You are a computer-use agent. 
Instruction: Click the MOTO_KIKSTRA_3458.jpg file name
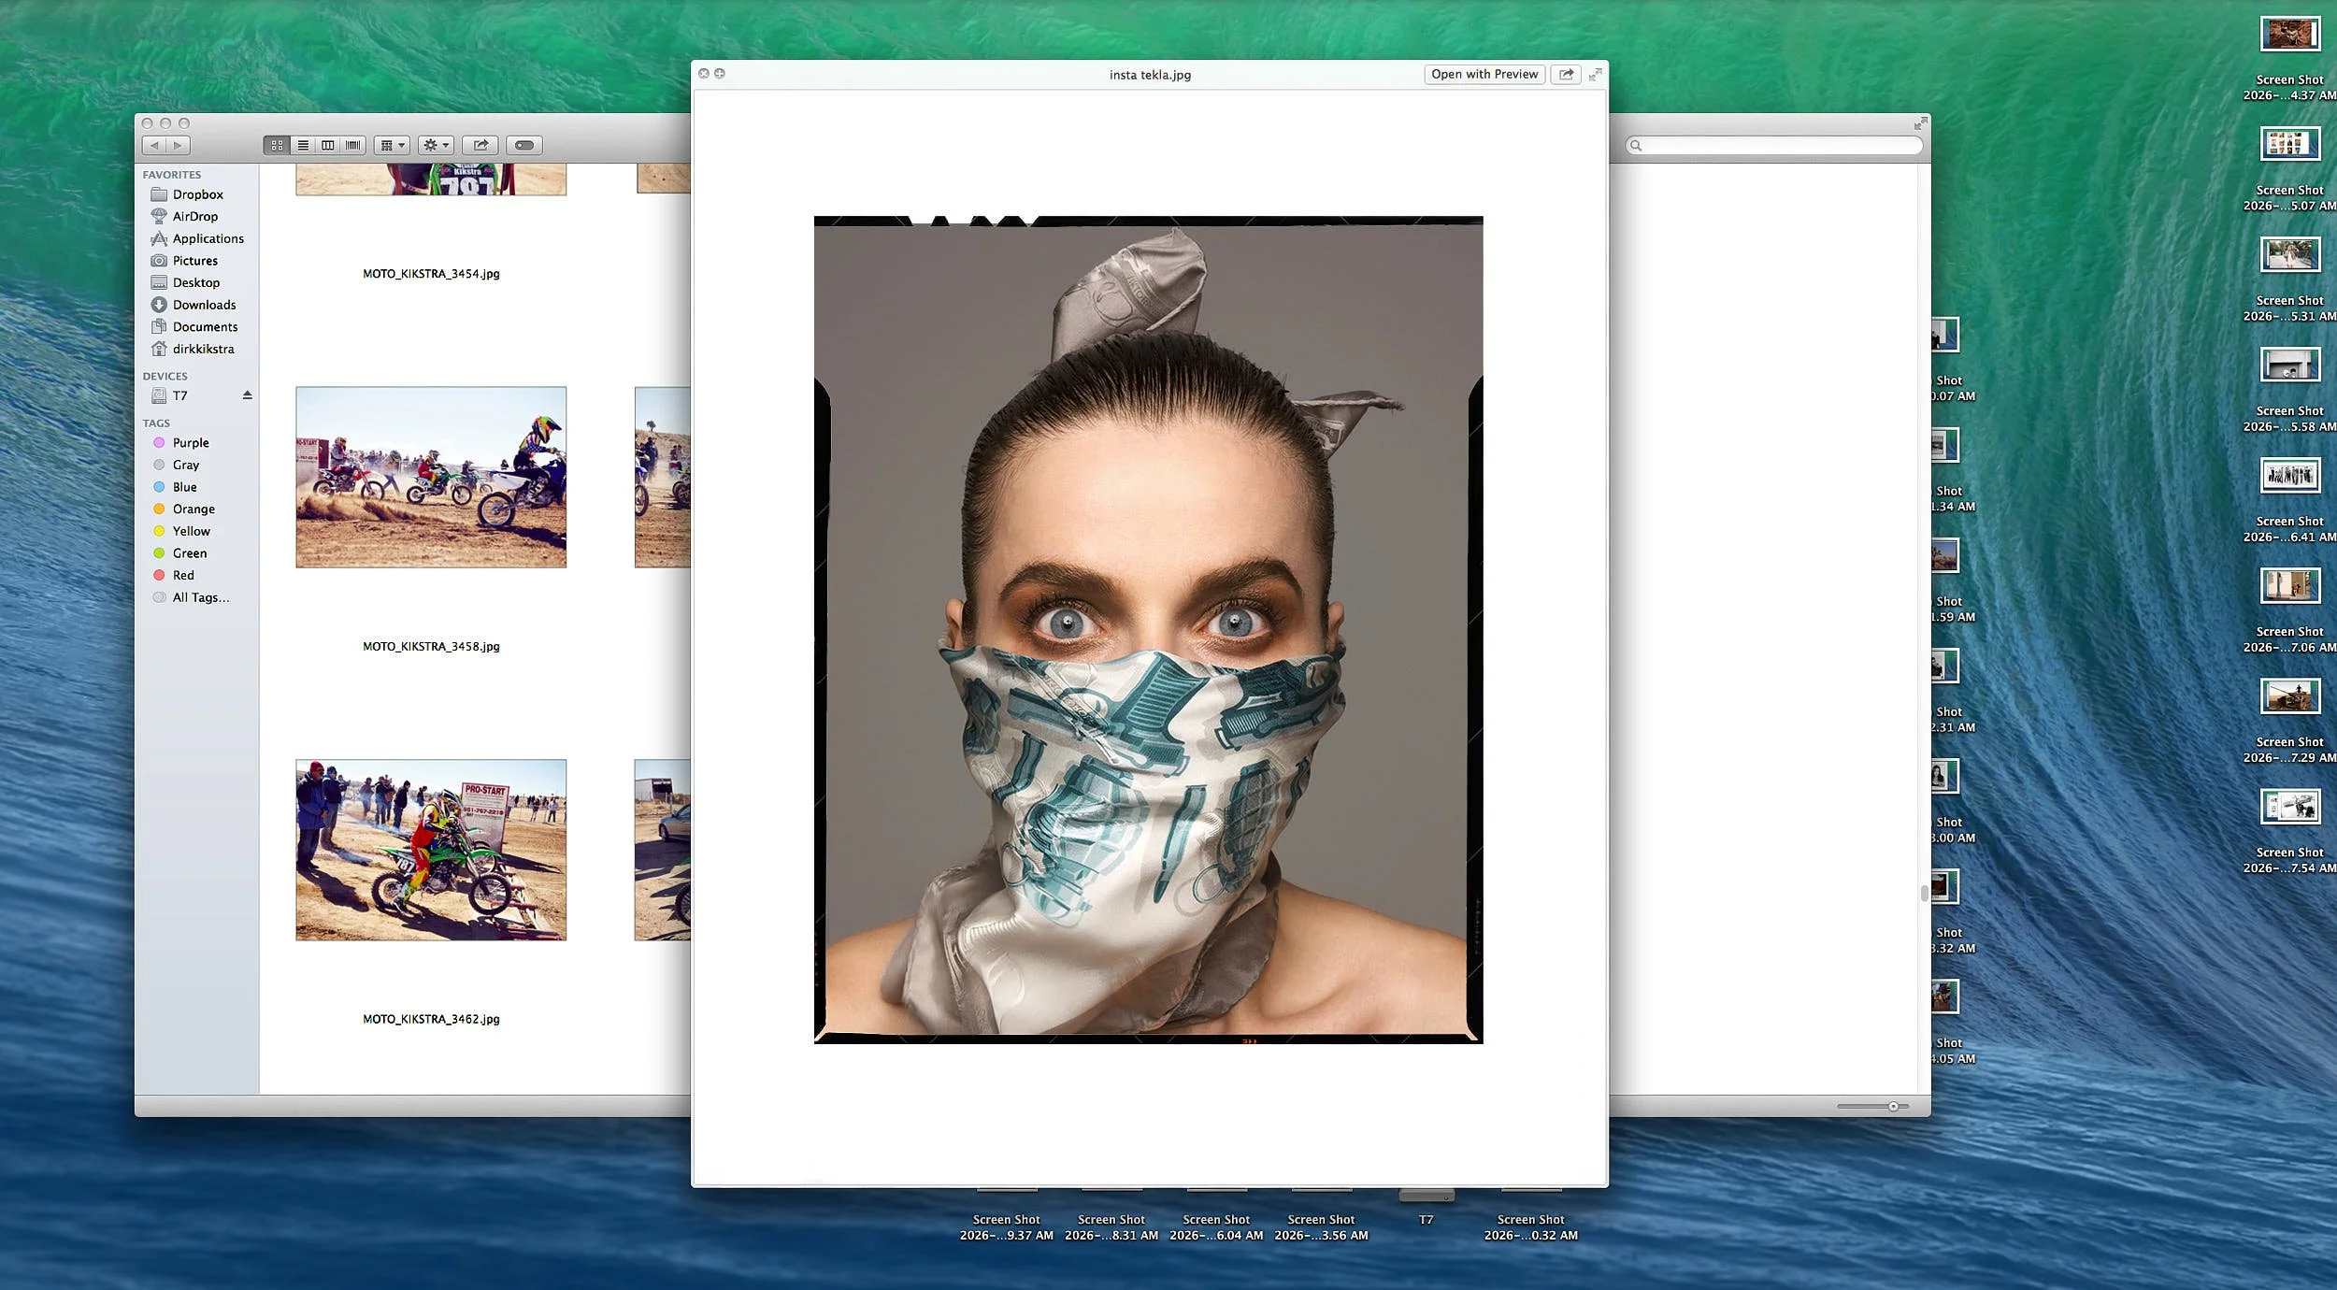click(431, 647)
